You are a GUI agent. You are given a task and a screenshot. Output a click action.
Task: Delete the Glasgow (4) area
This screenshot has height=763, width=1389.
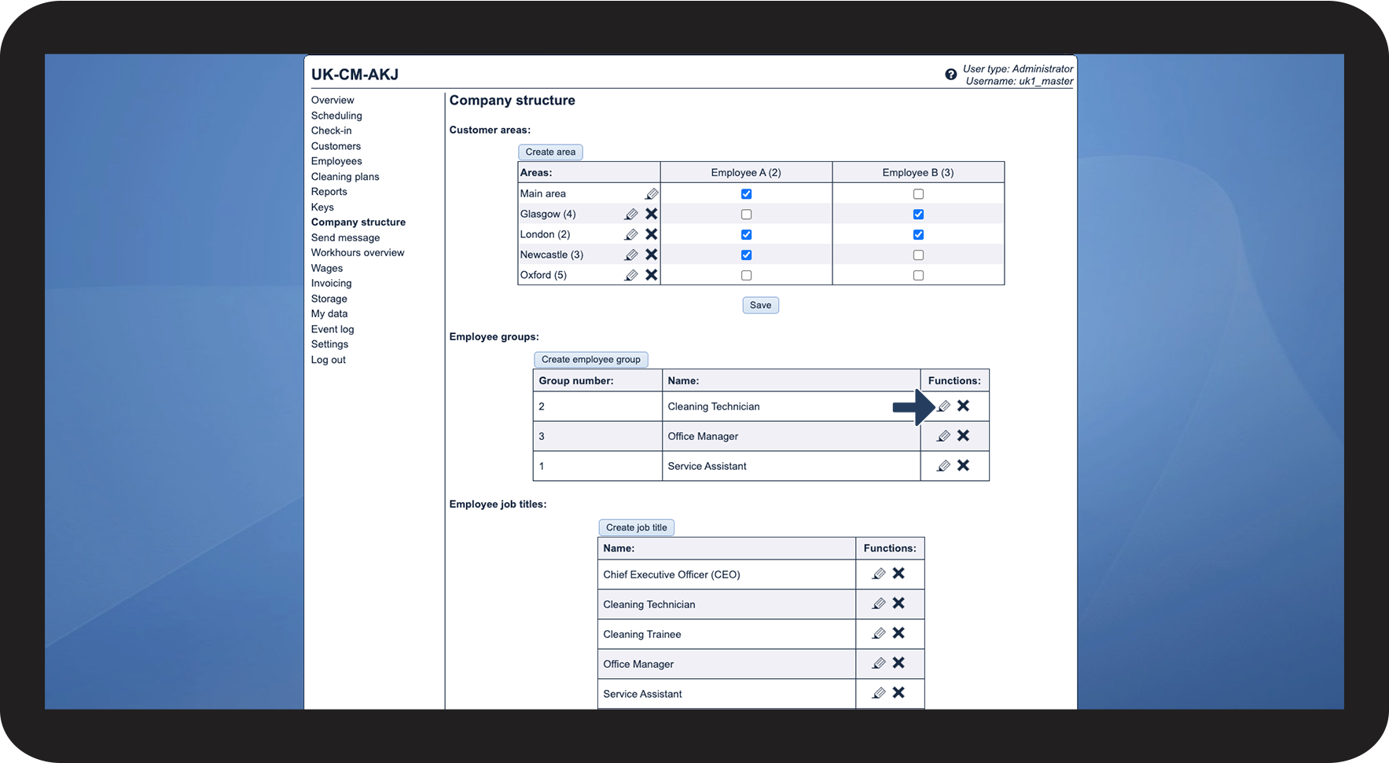tap(652, 214)
